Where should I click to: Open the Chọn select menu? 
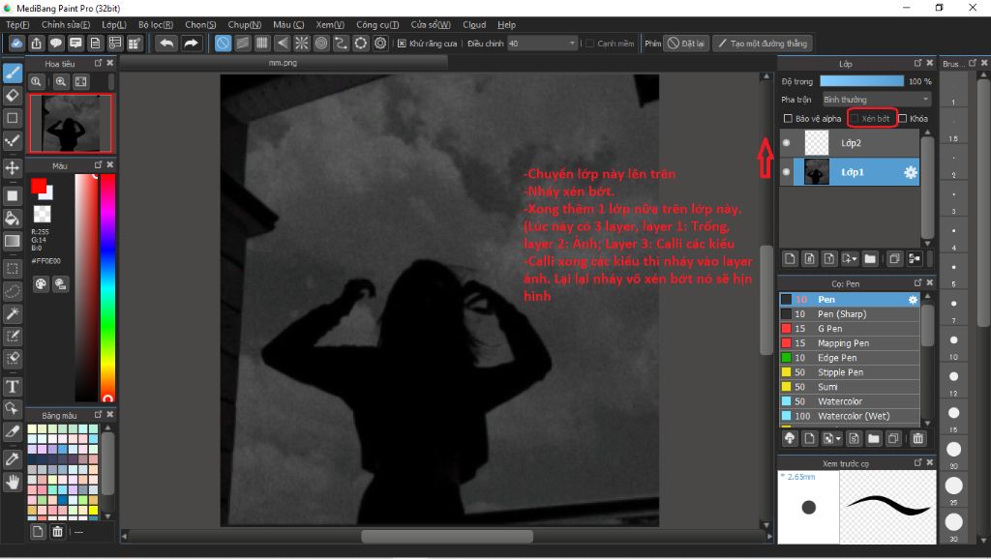tap(200, 24)
